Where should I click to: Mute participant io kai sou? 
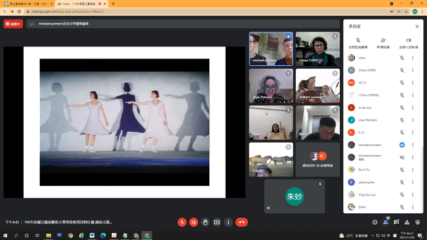click(x=401, y=108)
